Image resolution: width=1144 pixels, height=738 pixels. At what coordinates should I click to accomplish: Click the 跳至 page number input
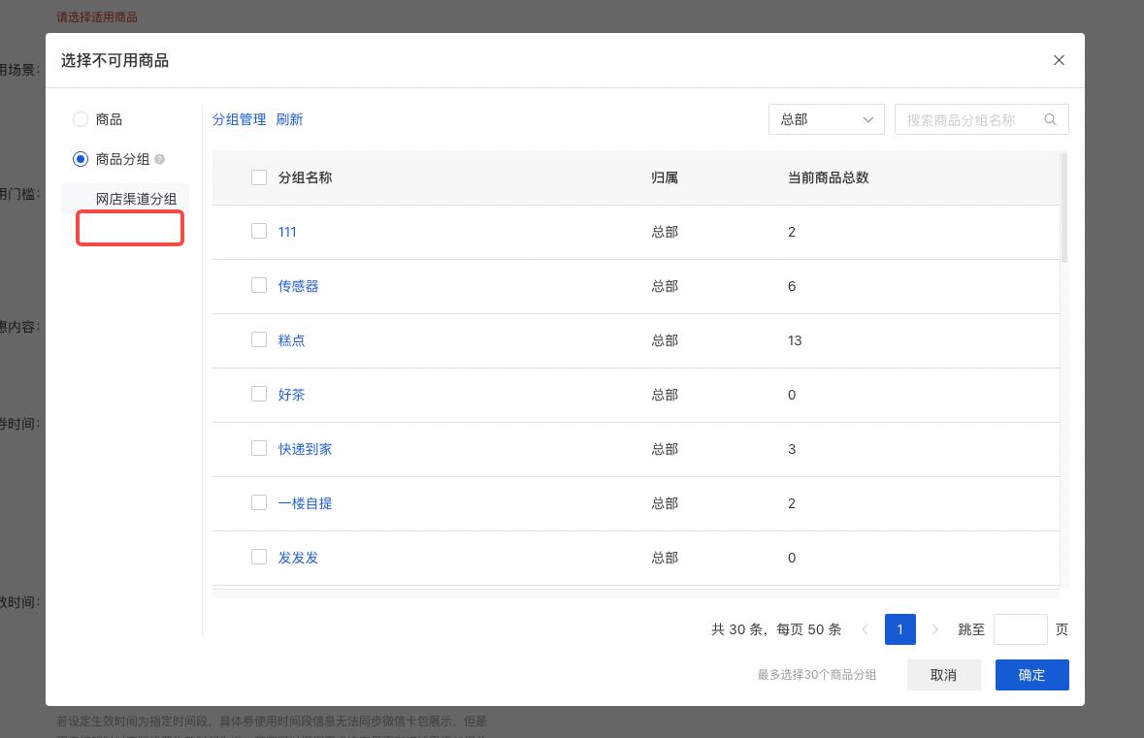1020,629
